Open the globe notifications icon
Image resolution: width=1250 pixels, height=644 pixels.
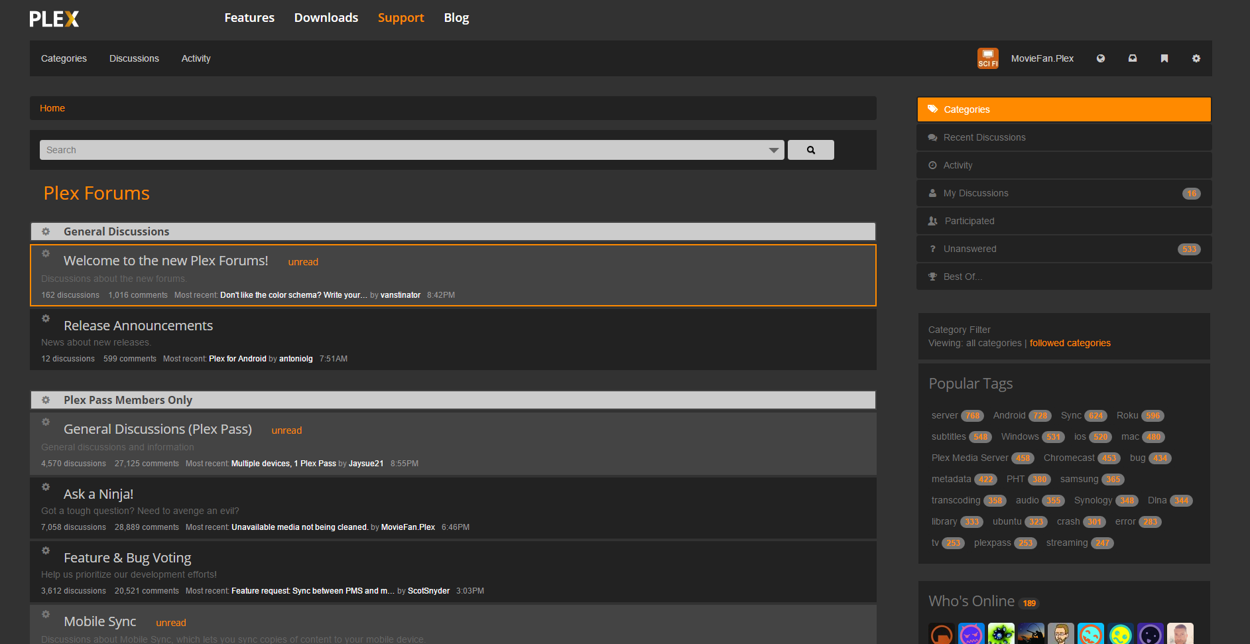(x=1101, y=58)
